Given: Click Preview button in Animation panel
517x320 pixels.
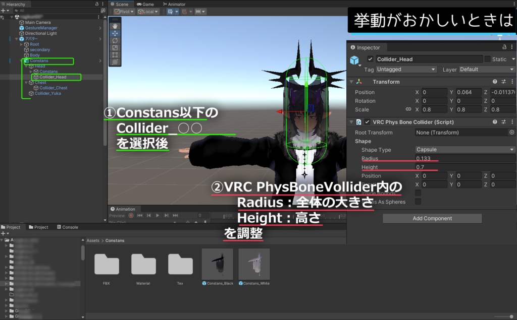Looking at the screenshot, I should pos(117,216).
